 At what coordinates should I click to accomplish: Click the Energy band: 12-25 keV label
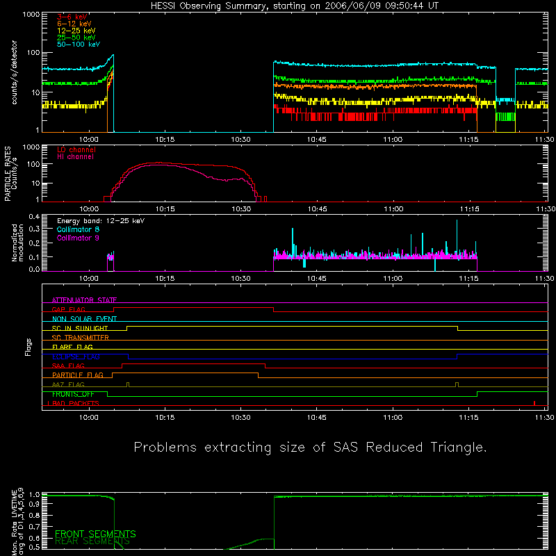(101, 221)
